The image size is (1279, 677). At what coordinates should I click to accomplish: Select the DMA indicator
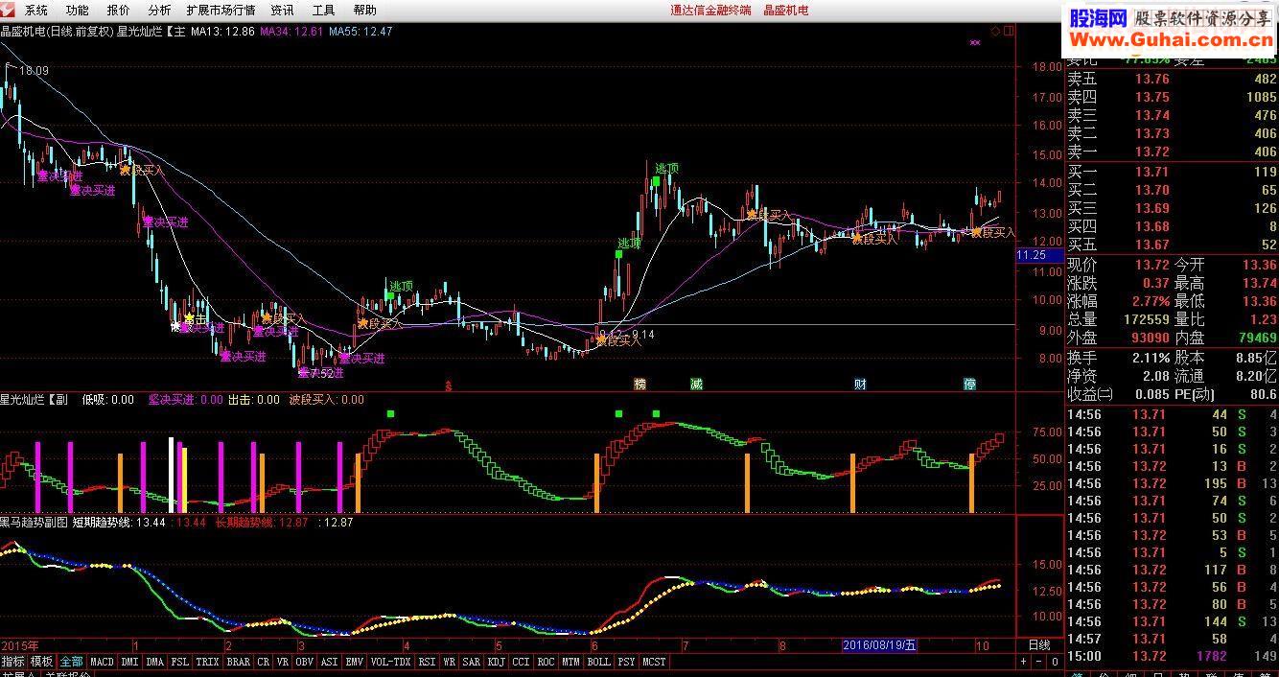155,662
